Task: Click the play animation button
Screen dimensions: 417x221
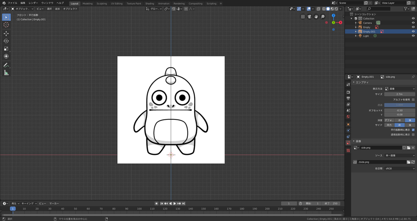Action: pyautogui.click(x=175, y=203)
